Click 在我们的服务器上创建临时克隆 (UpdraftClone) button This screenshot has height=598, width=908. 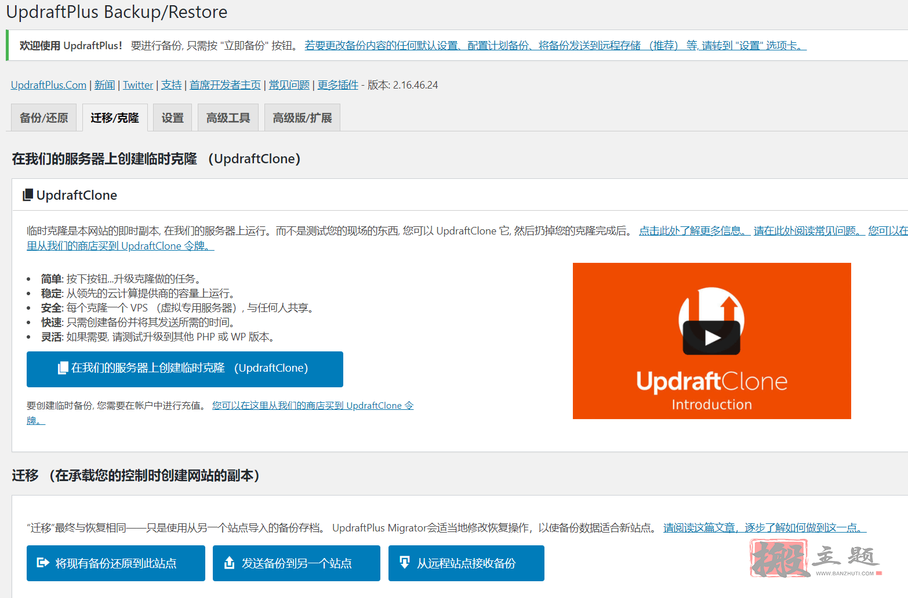click(x=185, y=369)
